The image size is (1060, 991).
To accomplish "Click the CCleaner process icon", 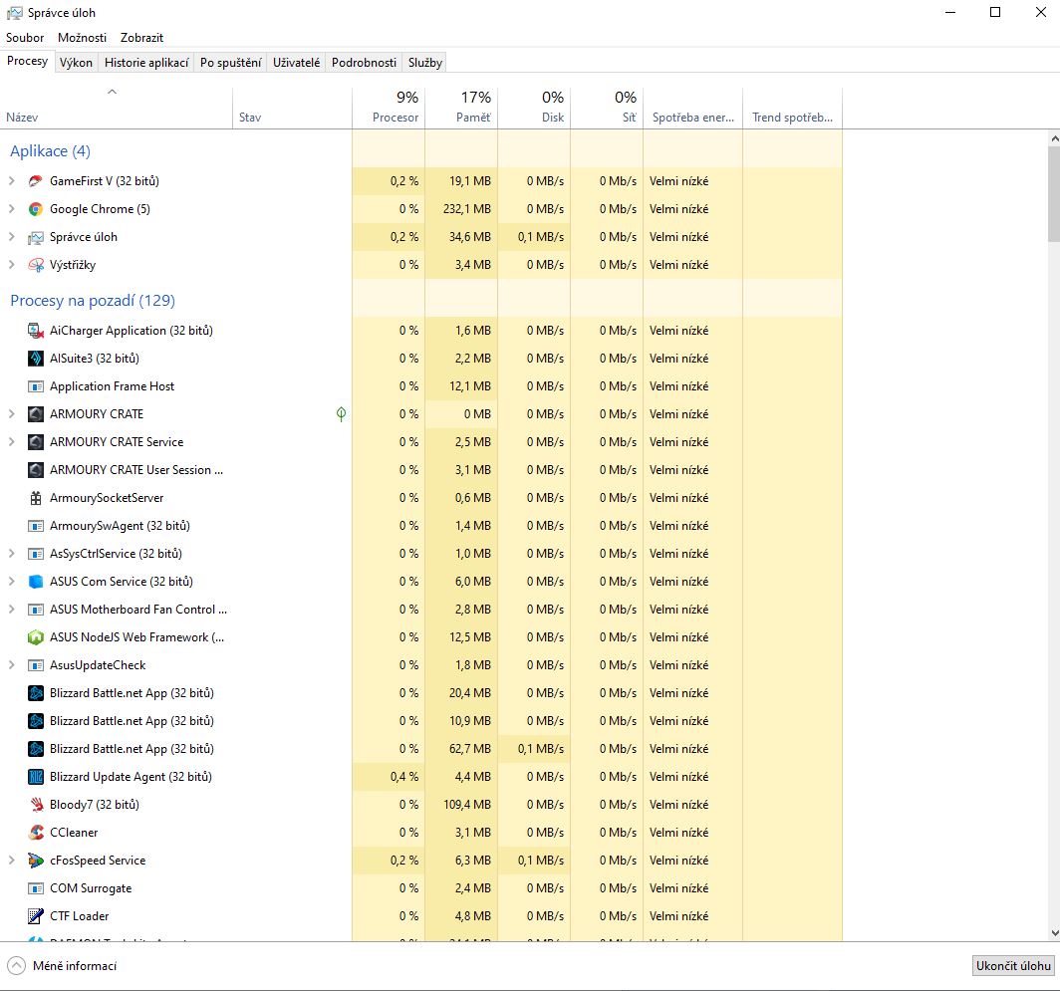I will point(35,833).
